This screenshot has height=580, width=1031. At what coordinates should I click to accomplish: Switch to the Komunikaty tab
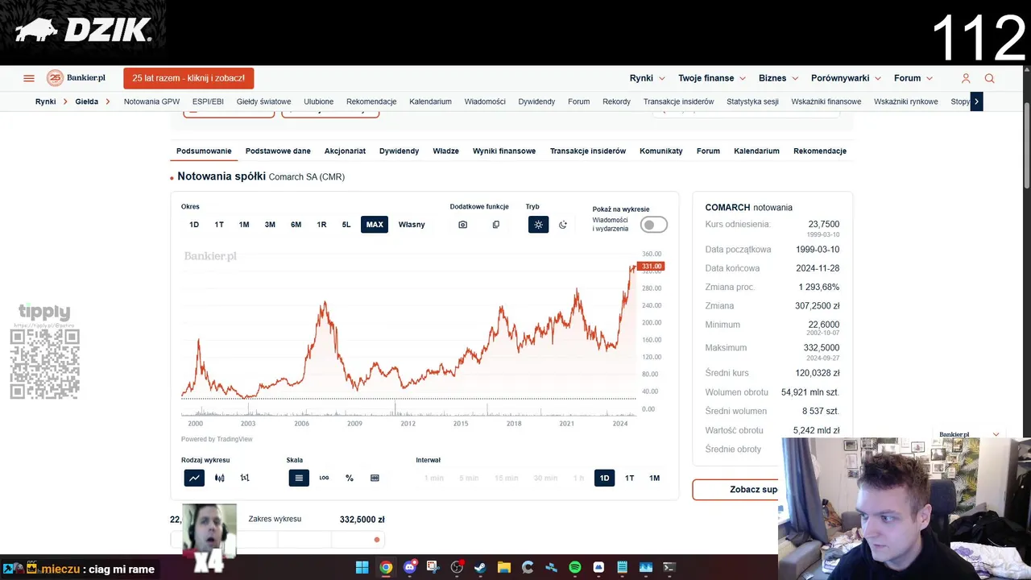[661, 151]
